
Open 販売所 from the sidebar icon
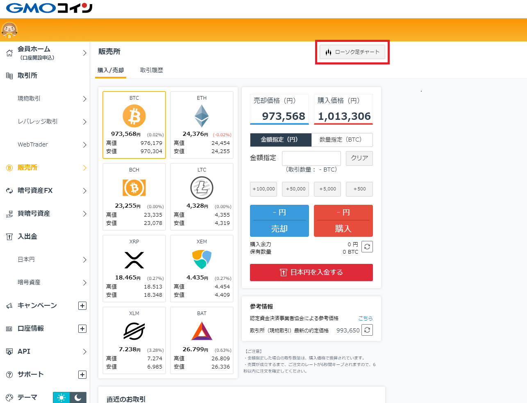[x=9, y=167]
